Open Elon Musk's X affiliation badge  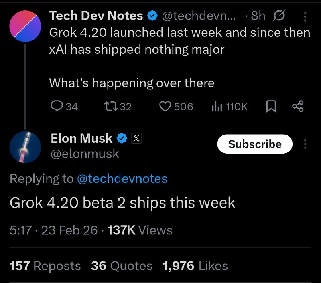(x=137, y=139)
